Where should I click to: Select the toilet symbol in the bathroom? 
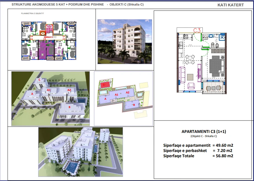tap(212, 46)
